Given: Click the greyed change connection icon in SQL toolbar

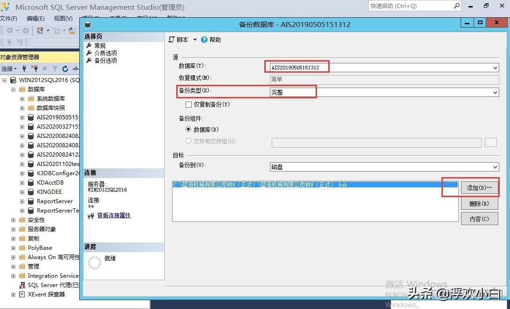Looking at the screenshot, I should click(20, 42).
